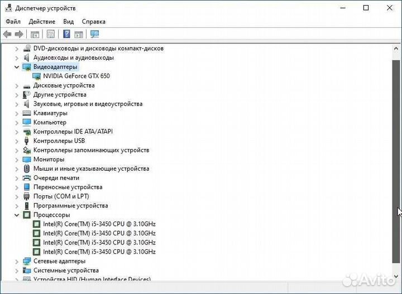Expand Контроллеры IDE ATA/ATAPI
This screenshot has width=402, height=294.
pyautogui.click(x=17, y=132)
